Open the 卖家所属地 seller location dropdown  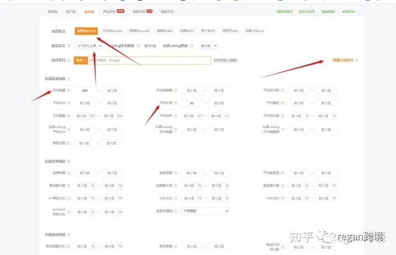205,211
